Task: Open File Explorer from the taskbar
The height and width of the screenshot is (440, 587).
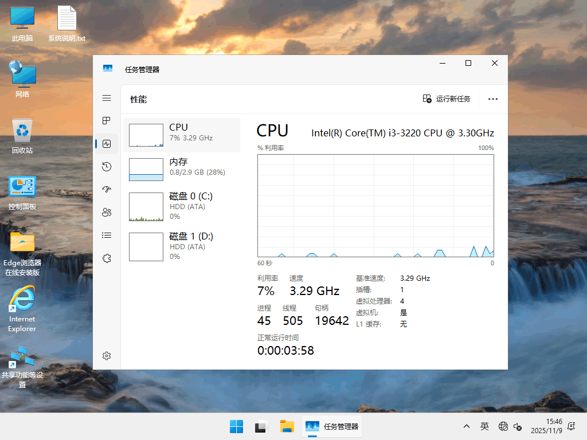Action: [x=287, y=426]
